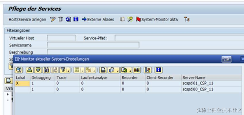244x115 pixels.
Task: Click the graphic chart icon in dialog toolbar
Action: (x=148, y=70)
